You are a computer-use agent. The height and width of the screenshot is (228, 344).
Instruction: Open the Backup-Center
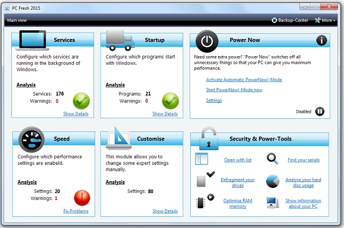click(290, 20)
